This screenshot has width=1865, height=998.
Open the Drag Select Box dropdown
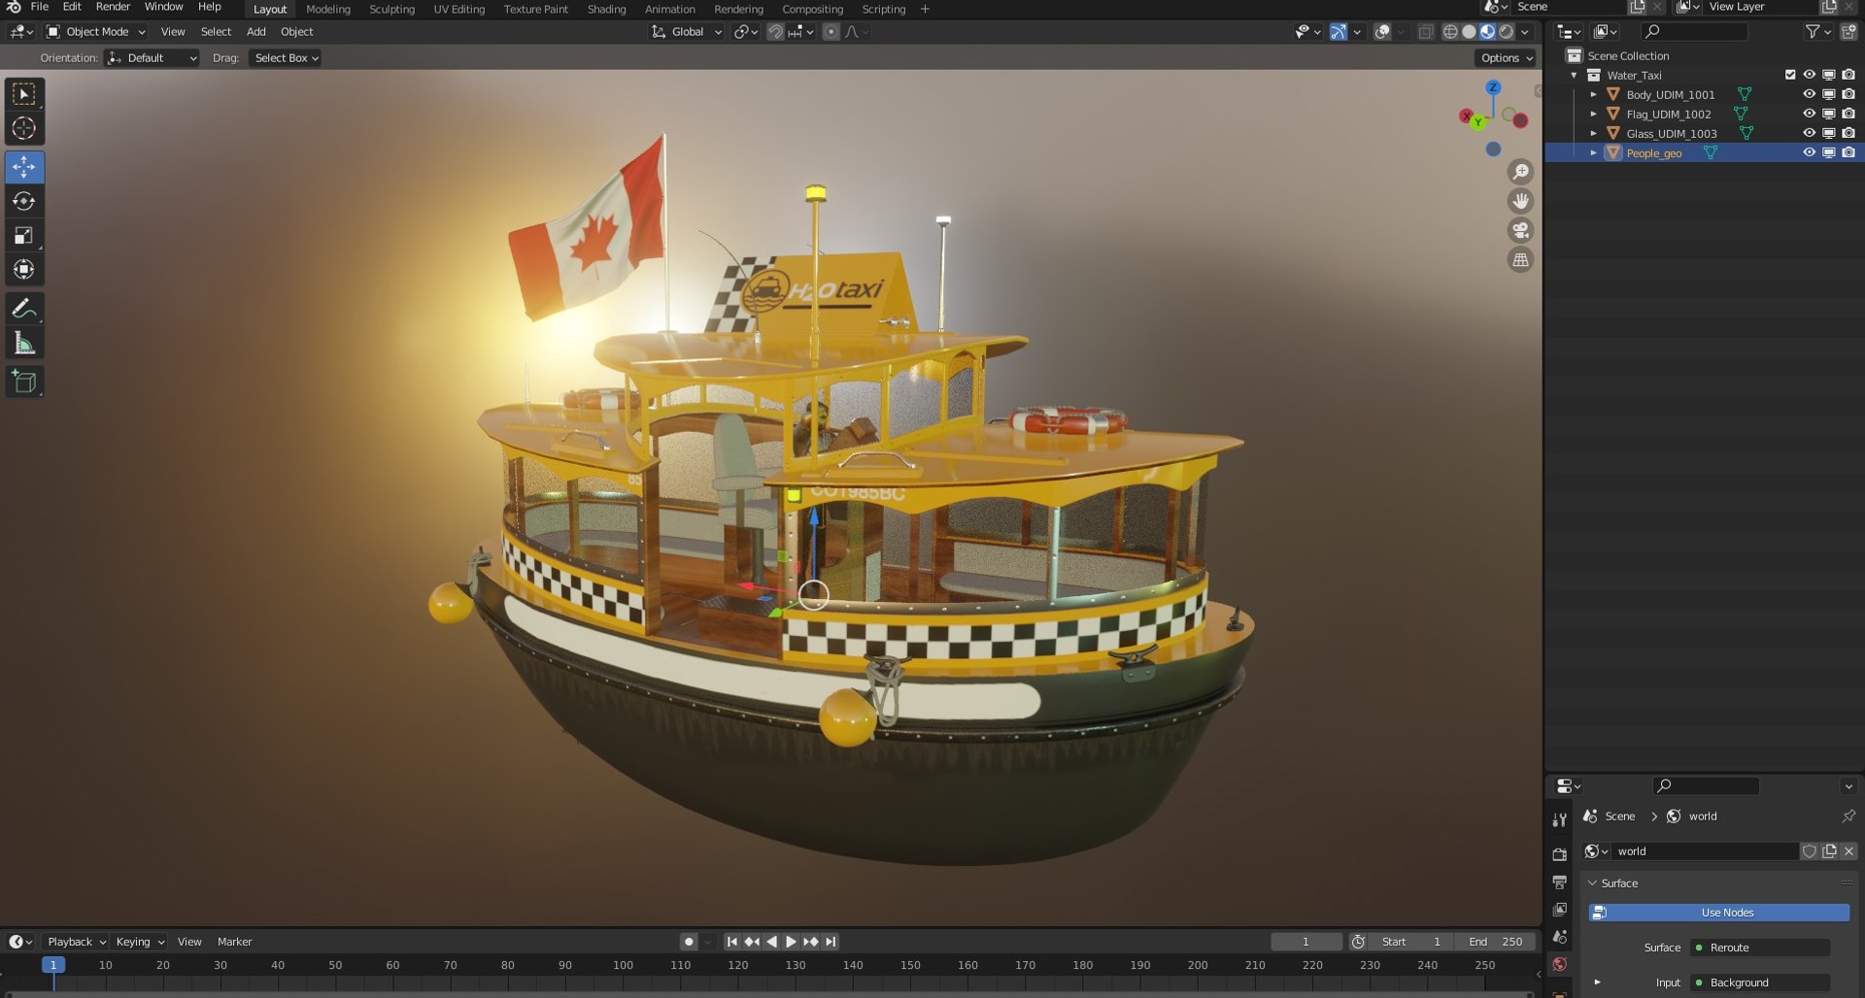286,58
